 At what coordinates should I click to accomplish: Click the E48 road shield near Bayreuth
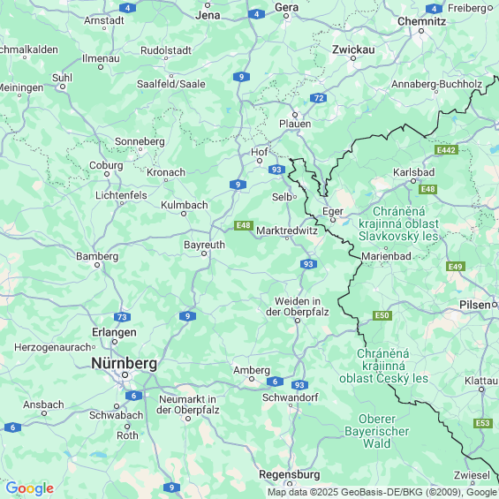click(244, 225)
